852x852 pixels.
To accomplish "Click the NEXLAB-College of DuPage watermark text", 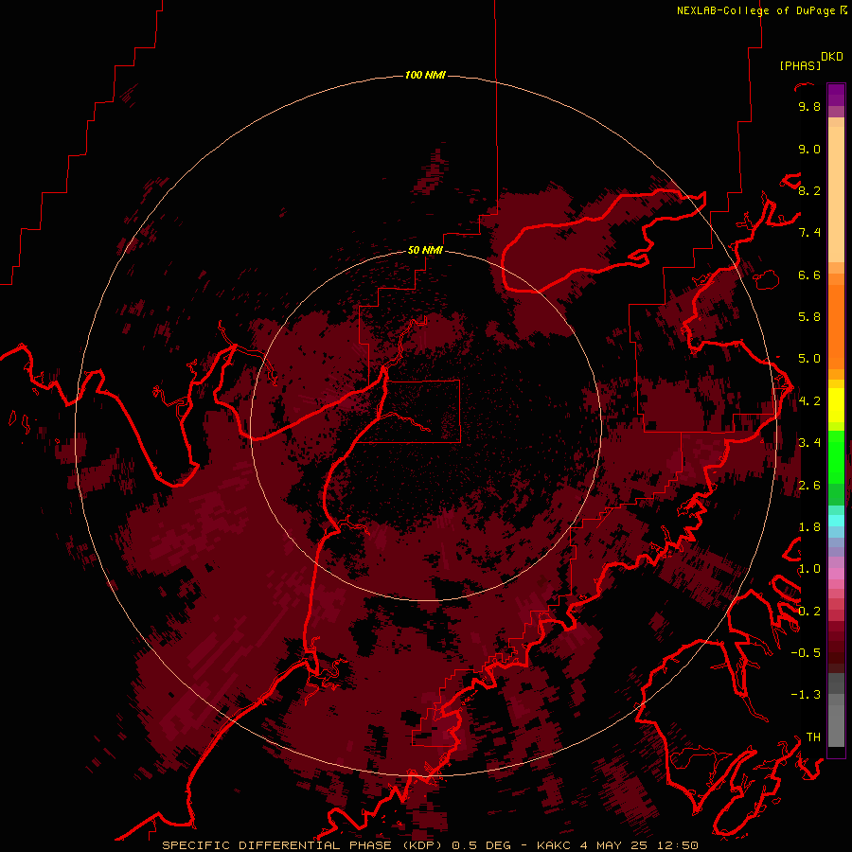I will pos(762,10).
